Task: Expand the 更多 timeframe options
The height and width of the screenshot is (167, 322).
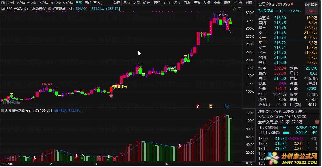Action: pyautogui.click(x=98, y=3)
